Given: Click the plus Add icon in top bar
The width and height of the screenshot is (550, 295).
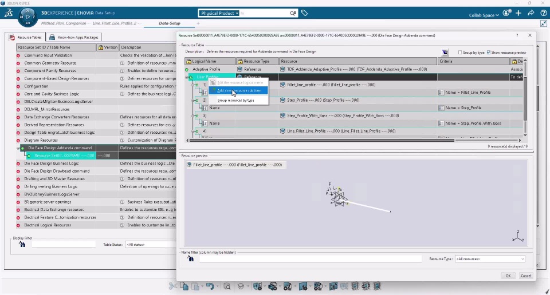Looking at the screenshot, I should click(518, 13).
